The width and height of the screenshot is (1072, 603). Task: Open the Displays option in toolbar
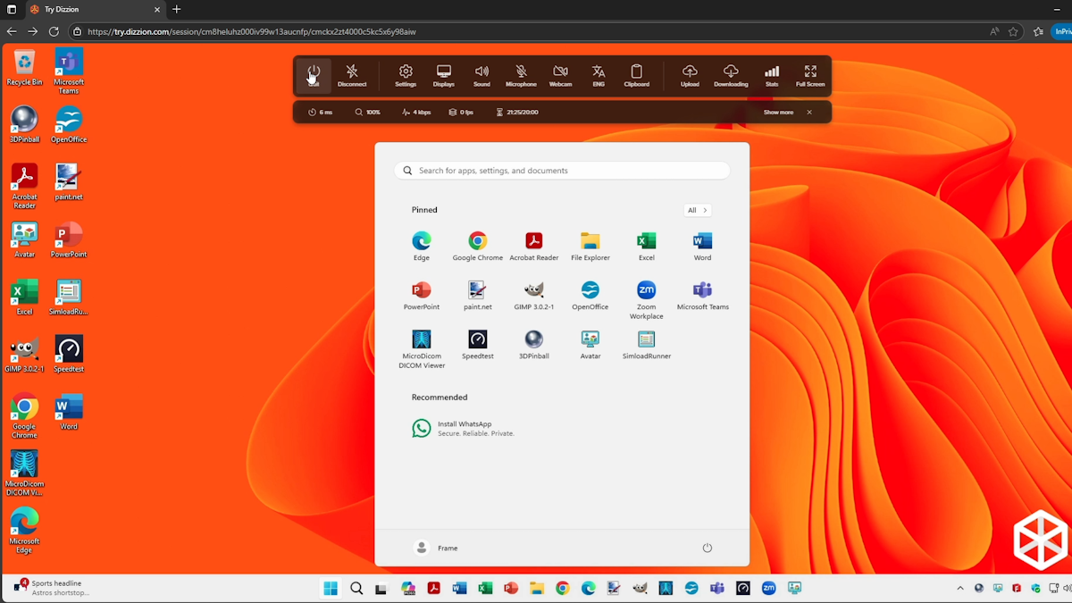[444, 75]
